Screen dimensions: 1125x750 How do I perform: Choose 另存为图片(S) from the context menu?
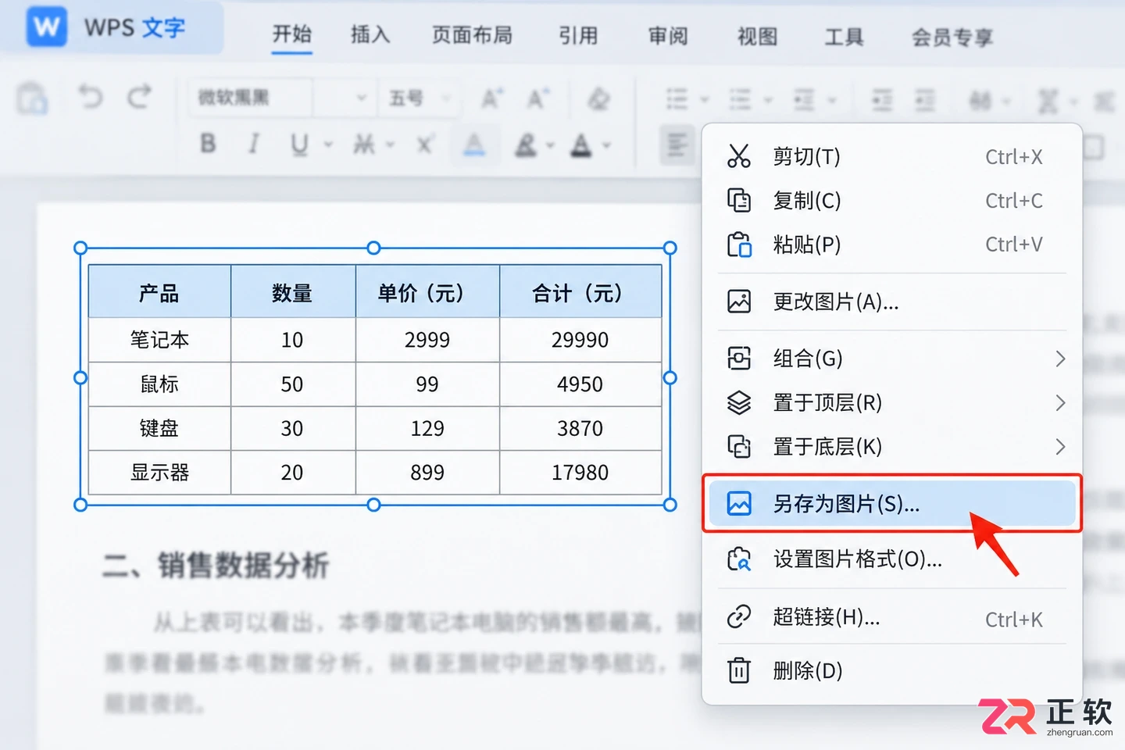891,503
